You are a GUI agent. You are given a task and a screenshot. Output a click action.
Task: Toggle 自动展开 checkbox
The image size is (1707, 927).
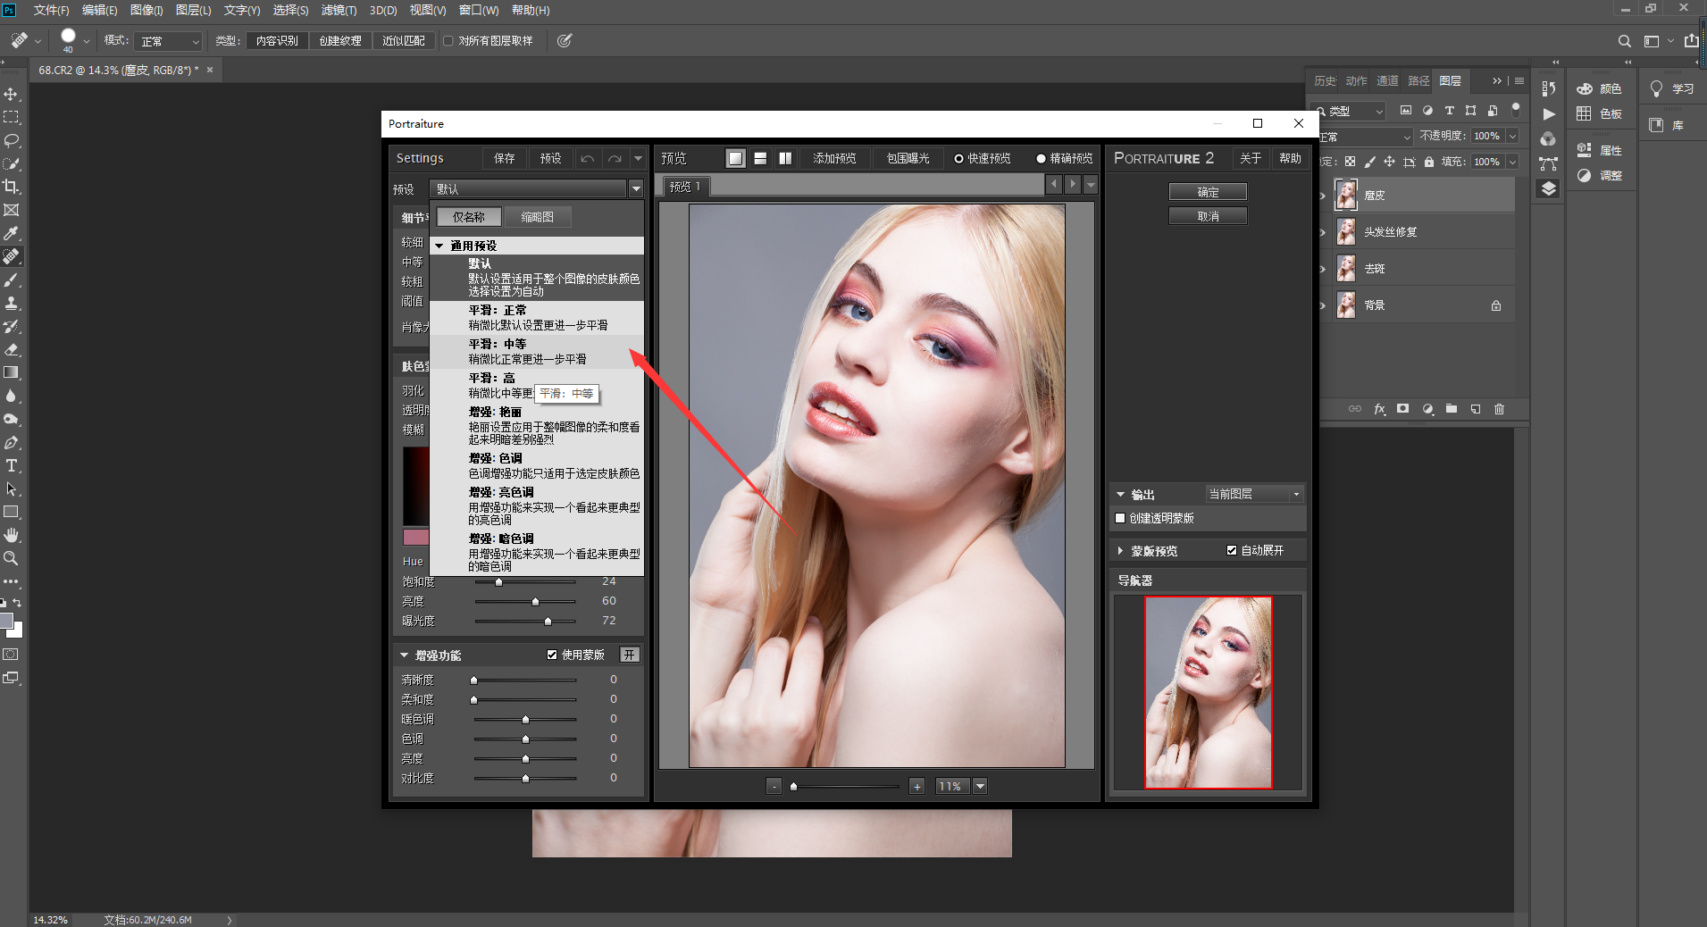1232,550
